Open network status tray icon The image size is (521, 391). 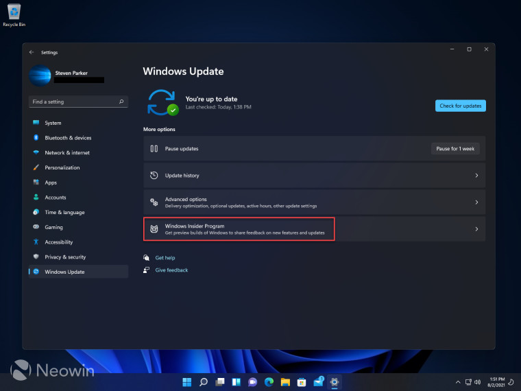pos(468,382)
